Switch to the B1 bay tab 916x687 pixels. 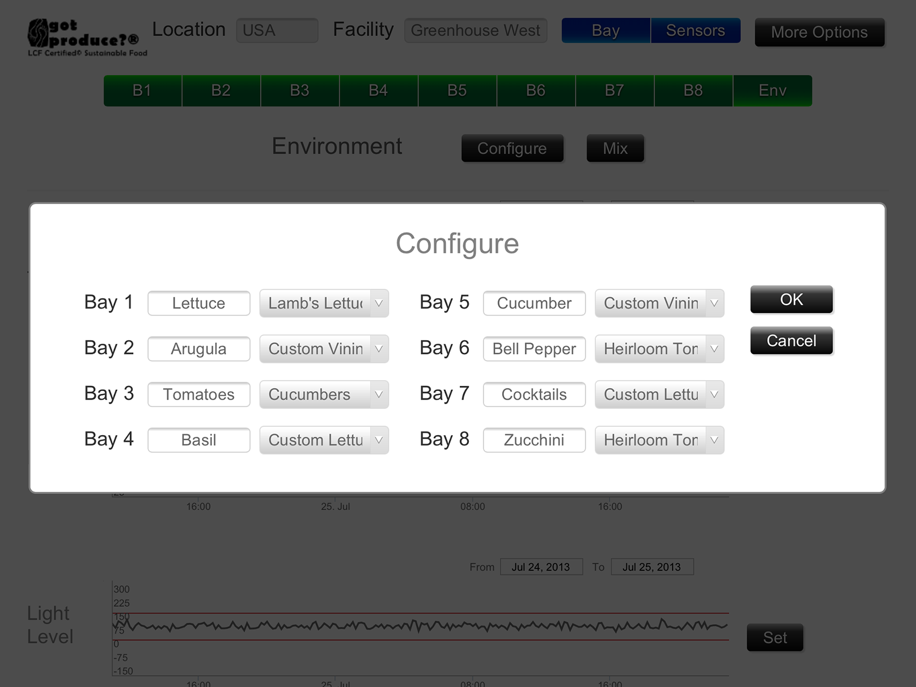coord(142,90)
